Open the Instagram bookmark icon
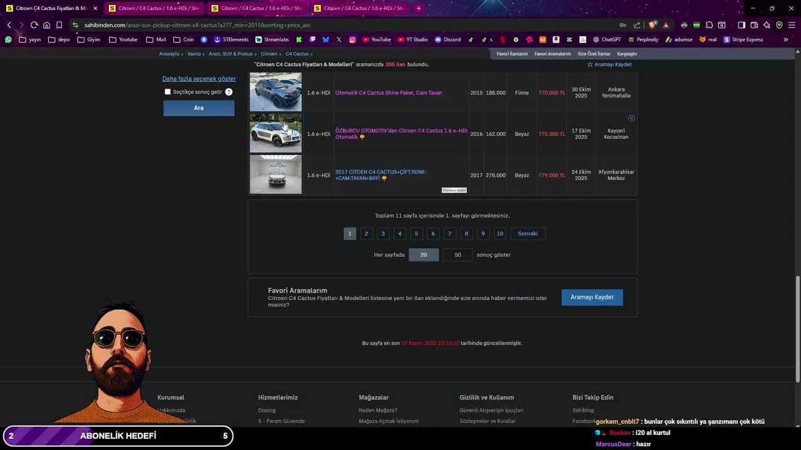The height and width of the screenshot is (450, 801). (x=352, y=39)
